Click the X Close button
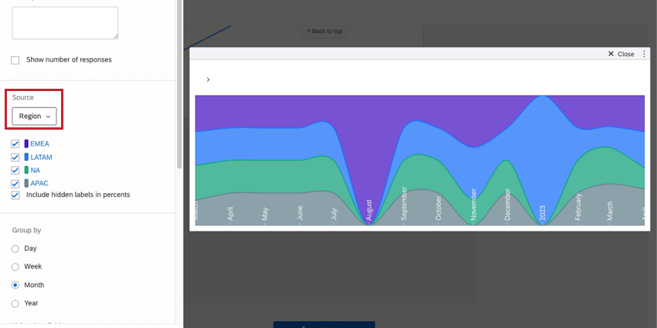This screenshot has width=657, height=328. tap(621, 54)
